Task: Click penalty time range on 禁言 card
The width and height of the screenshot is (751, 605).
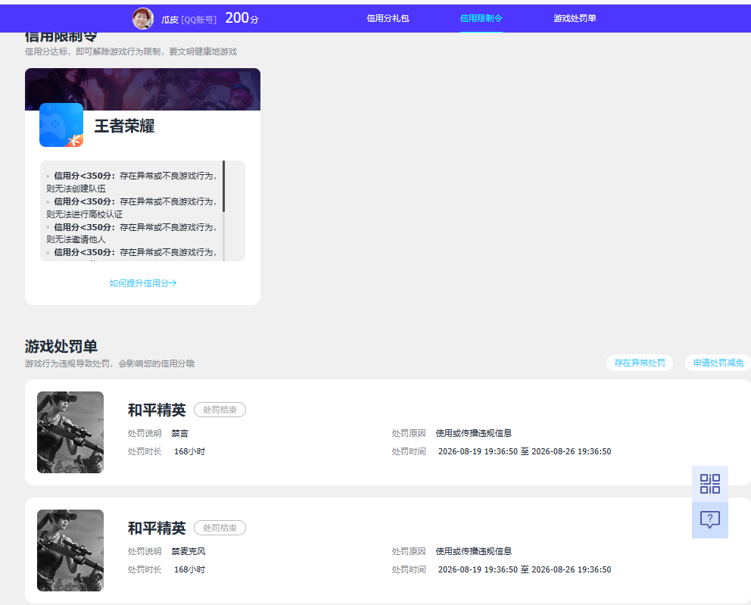Action: [x=525, y=451]
